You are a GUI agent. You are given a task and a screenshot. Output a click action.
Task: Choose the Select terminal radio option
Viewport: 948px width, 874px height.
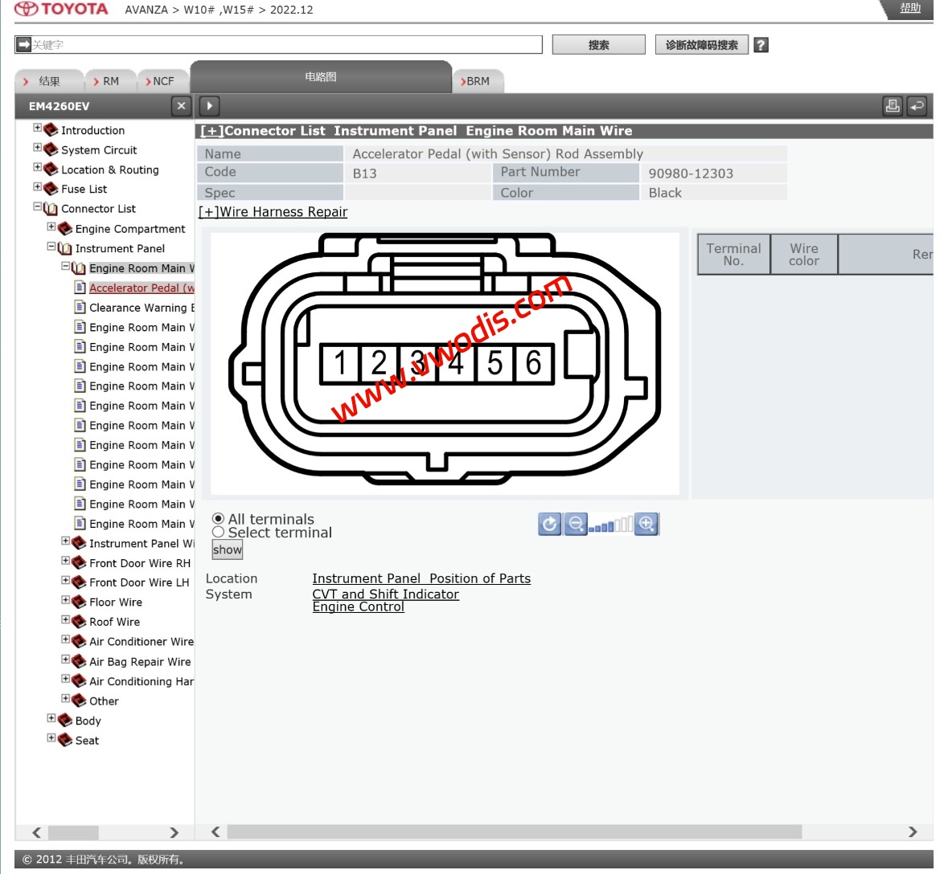(x=218, y=532)
